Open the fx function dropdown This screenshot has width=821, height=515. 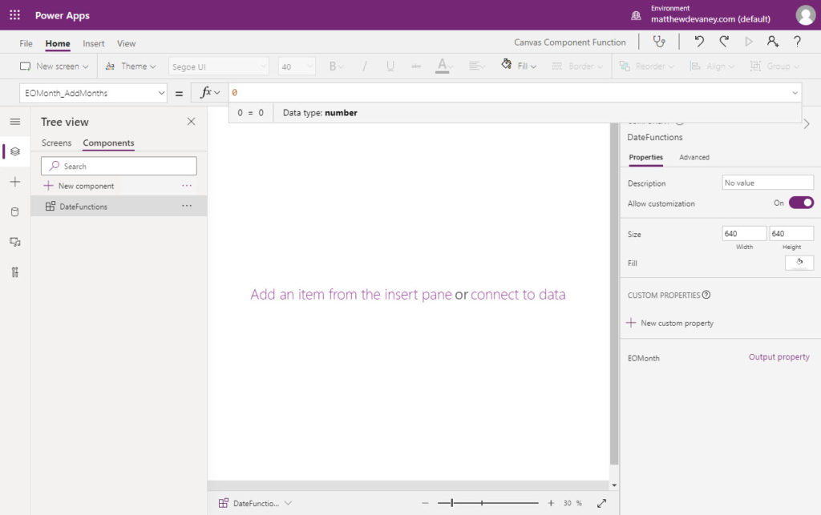(x=210, y=93)
